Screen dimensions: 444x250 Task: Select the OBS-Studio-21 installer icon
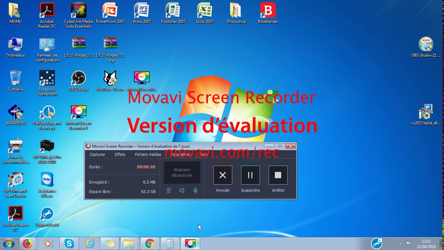pos(426,47)
